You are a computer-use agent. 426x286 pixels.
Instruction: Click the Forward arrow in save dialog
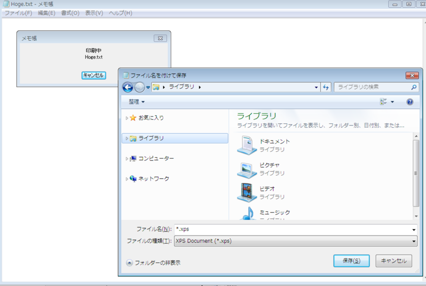pyautogui.click(x=140, y=87)
